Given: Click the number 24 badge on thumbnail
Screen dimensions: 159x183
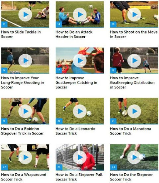Looking at the screenshot, I should [x=113, y=167].
